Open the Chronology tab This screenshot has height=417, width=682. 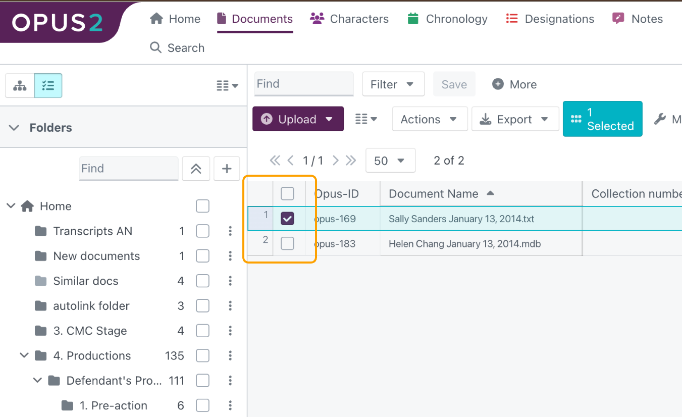pyautogui.click(x=447, y=19)
